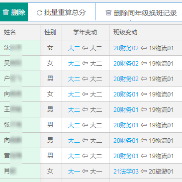Click the trash icon on 删除 button
Image resolution: width=182 pixels, height=182 pixels.
click(x=5, y=12)
